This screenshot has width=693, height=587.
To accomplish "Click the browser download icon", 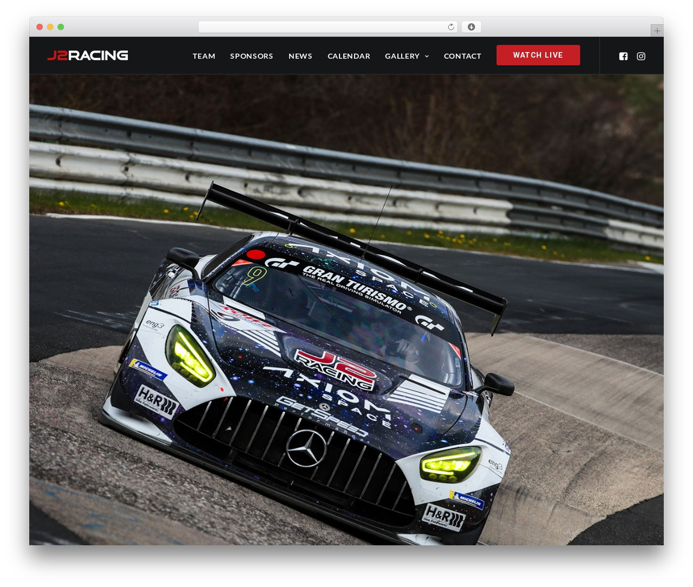I will pos(472,27).
